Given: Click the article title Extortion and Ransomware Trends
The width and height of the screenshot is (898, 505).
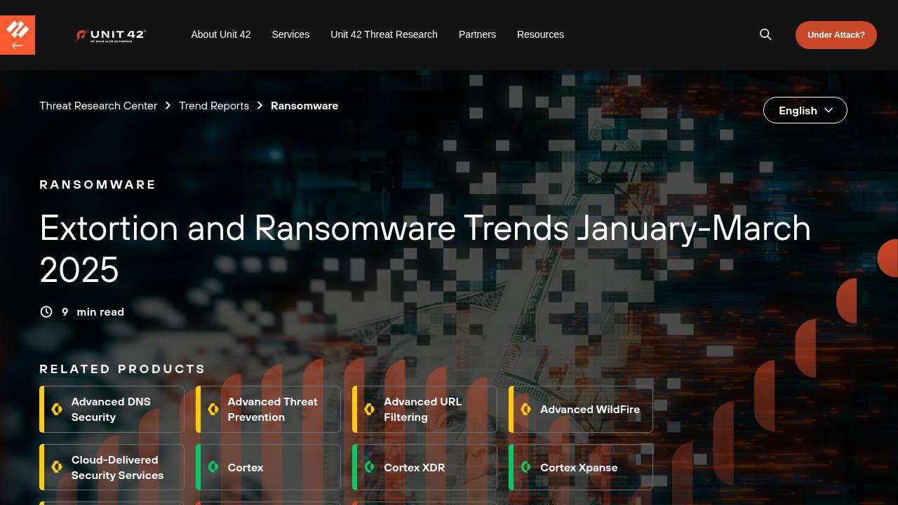Looking at the screenshot, I should pos(425,249).
